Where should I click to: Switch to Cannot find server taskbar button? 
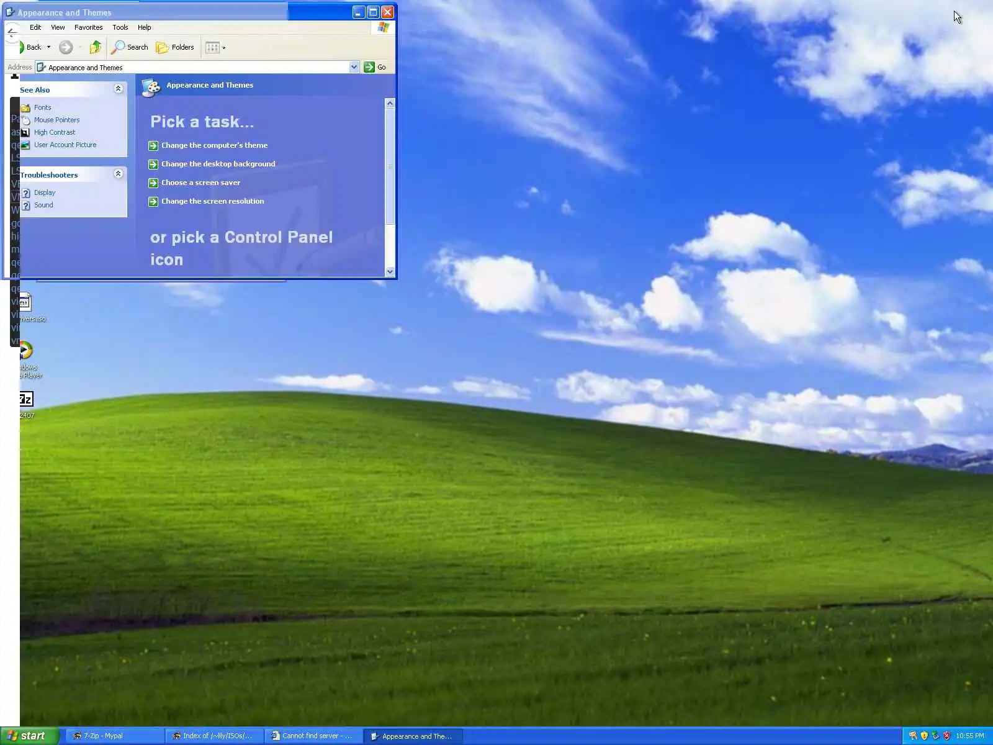coord(313,736)
